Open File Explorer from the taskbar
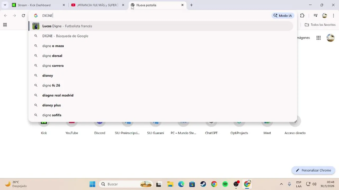 (170, 184)
